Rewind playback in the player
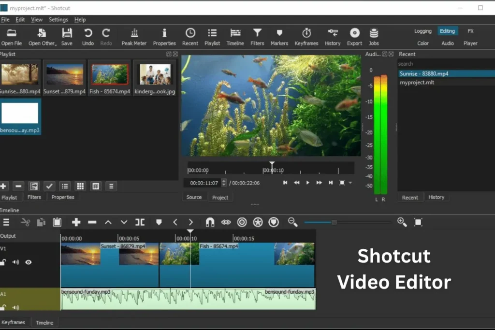The image size is (495, 330). click(x=296, y=183)
